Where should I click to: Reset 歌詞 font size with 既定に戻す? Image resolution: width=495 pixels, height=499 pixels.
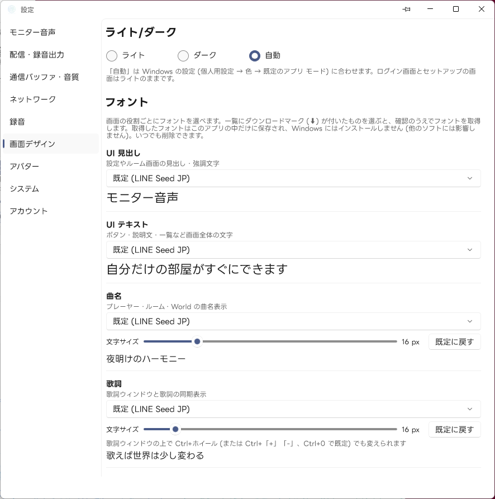454,430
